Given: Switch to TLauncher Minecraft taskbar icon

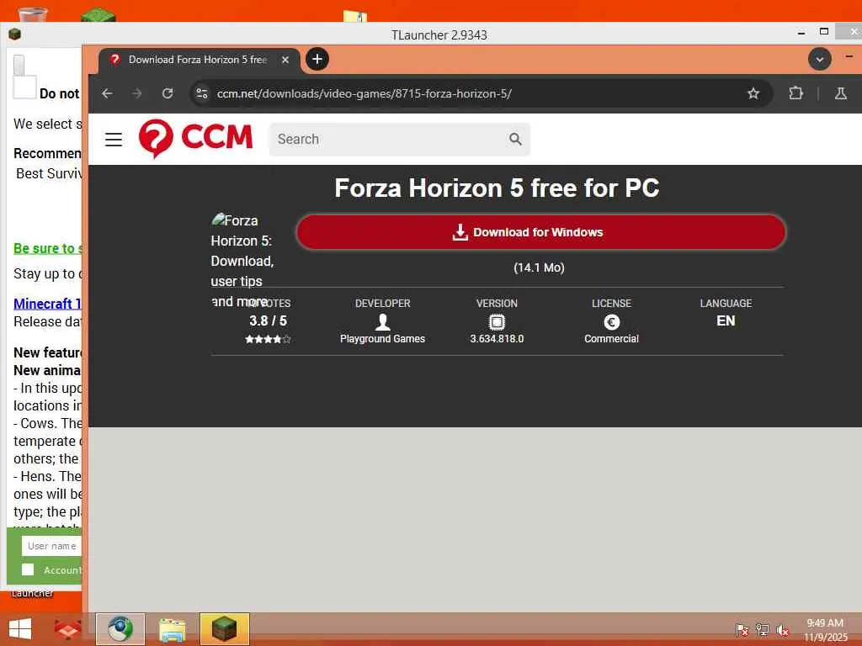Looking at the screenshot, I should coord(224,629).
